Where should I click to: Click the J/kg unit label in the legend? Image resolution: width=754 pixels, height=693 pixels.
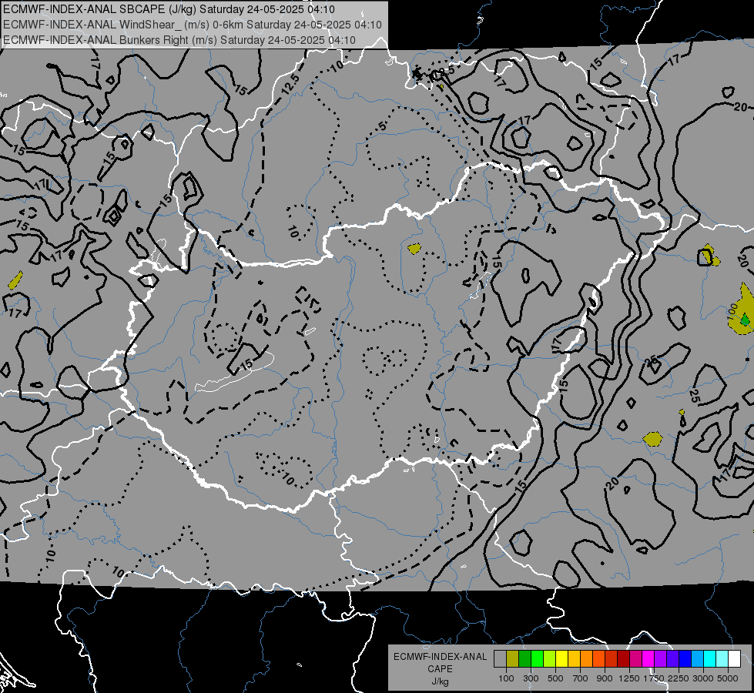coord(440,681)
